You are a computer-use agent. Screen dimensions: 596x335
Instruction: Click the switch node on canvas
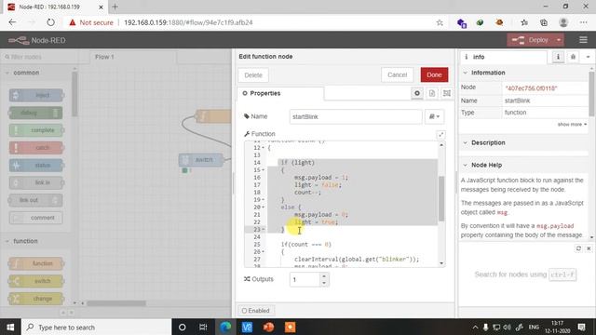pos(202,160)
